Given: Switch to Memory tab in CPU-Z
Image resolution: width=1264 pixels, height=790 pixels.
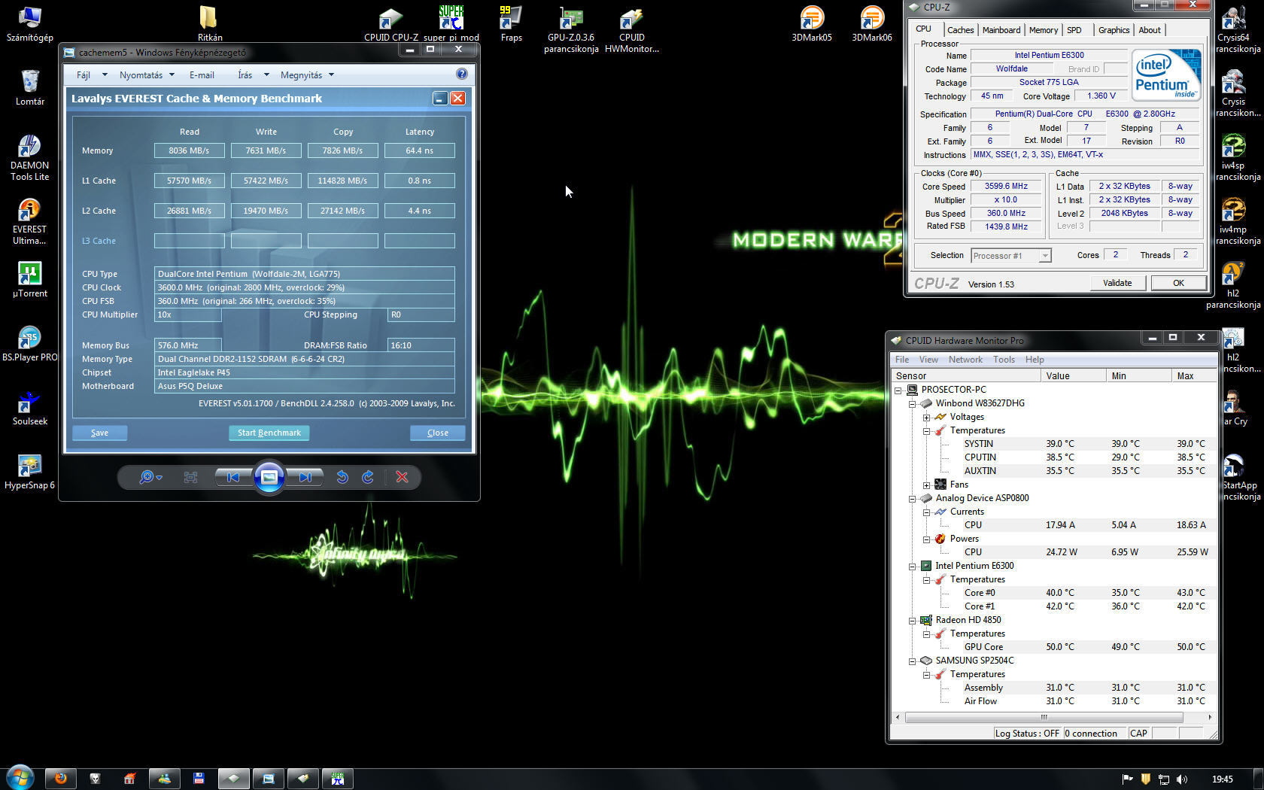Looking at the screenshot, I should pos(1043,30).
